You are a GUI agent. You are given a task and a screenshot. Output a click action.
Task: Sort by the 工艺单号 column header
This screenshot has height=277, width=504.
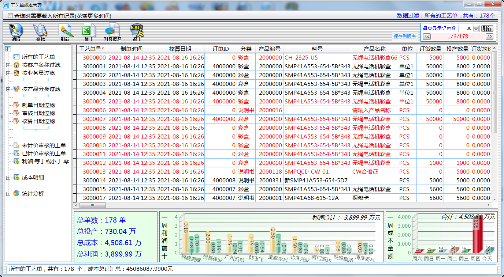(x=92, y=49)
